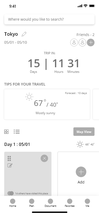Go to the Me tab

87,203
